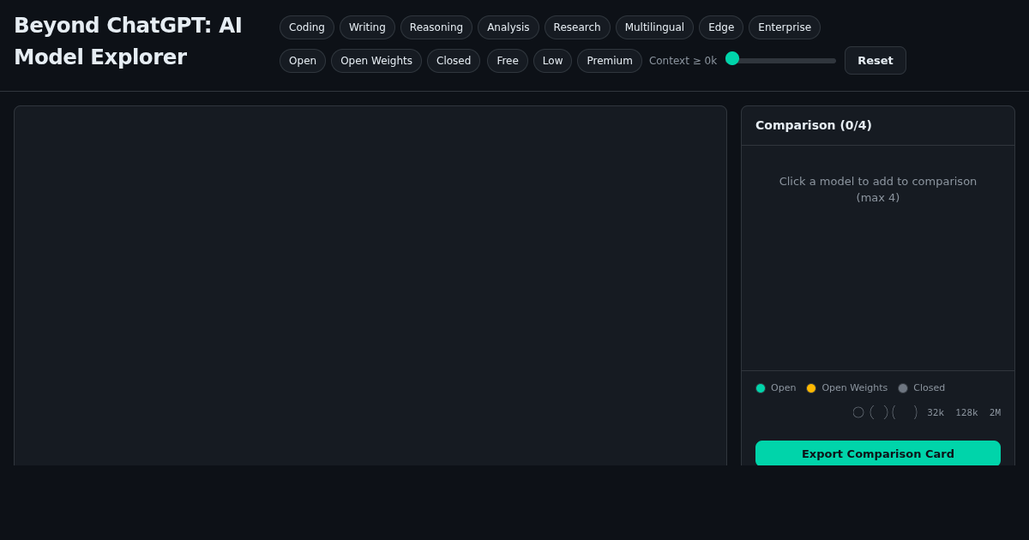
Task: Toggle the Edge filter chip
Action: click(721, 27)
